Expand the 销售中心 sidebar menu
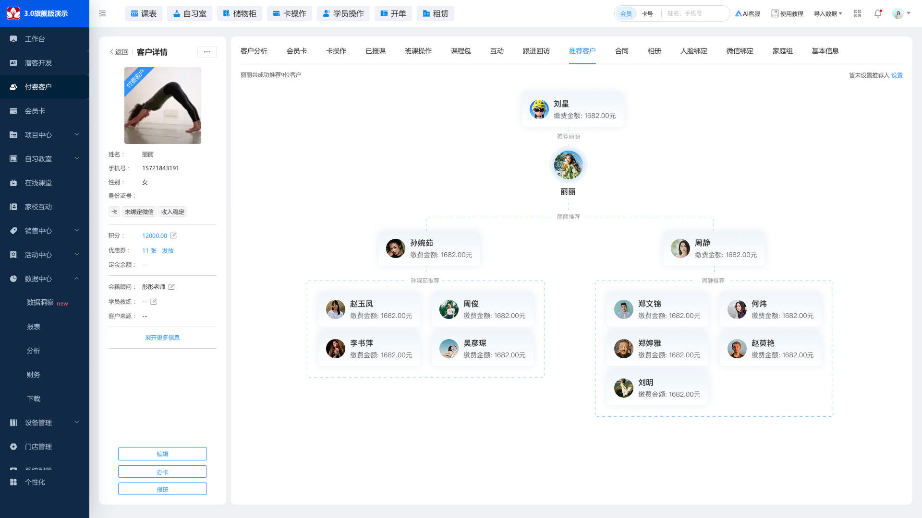Screen dimensions: 922x518 45,231
